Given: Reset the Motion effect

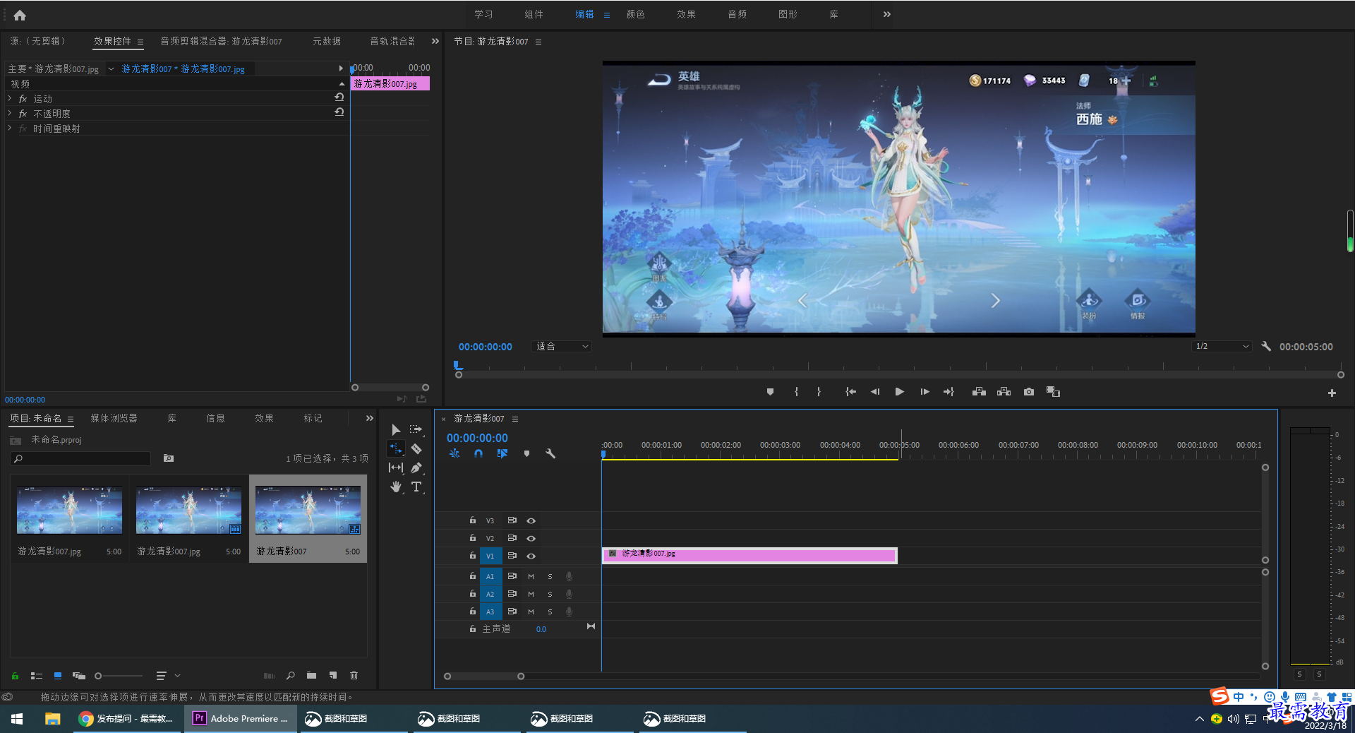Looking at the screenshot, I should tap(339, 97).
